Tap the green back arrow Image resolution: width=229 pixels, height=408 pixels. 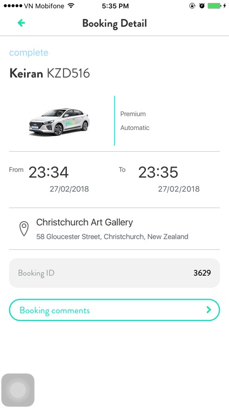tap(21, 23)
